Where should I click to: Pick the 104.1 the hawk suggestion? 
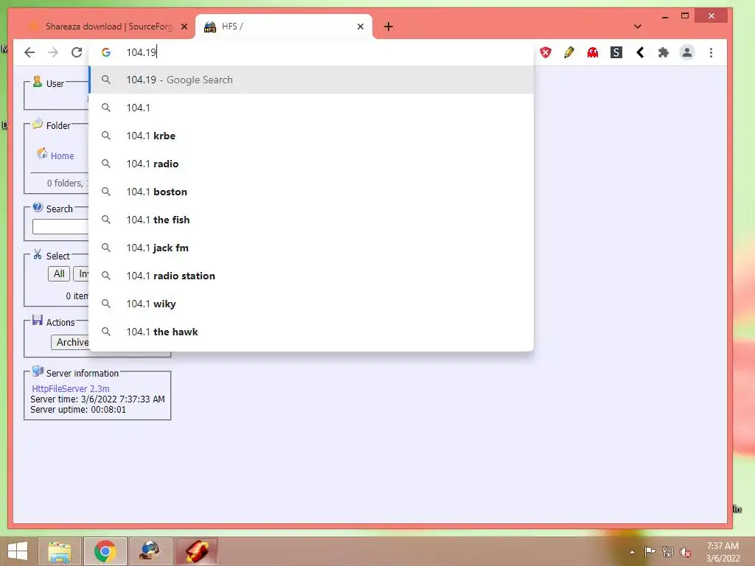(312, 332)
